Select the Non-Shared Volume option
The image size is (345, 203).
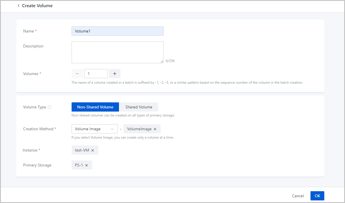pyautogui.click(x=95, y=107)
